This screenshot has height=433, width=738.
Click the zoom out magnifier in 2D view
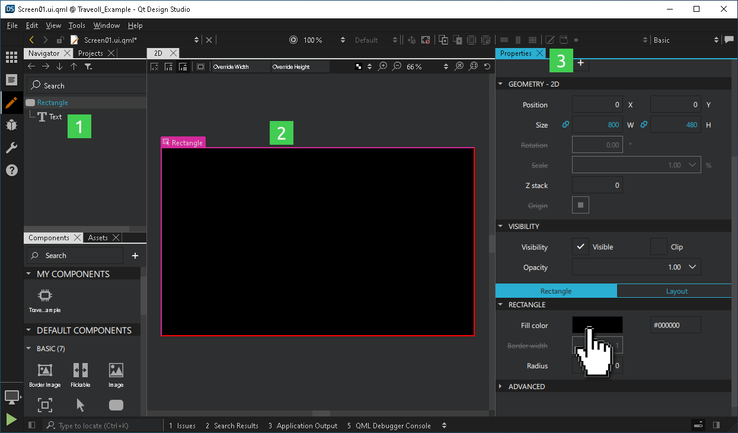[397, 66]
